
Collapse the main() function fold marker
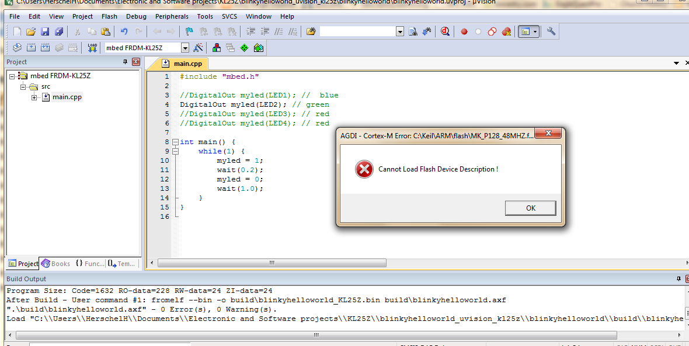tap(175, 142)
